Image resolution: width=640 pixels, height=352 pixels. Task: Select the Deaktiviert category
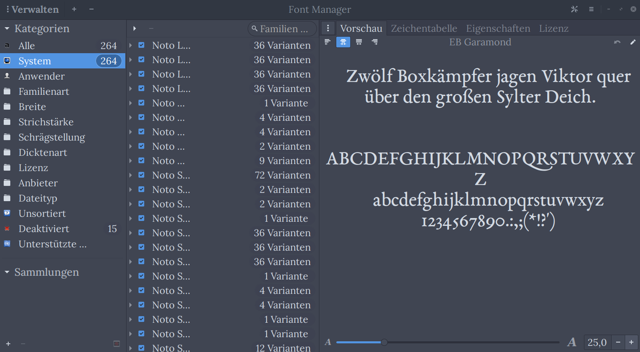(x=43, y=228)
